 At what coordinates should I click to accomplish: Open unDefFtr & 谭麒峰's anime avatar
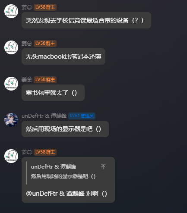coord(11,120)
